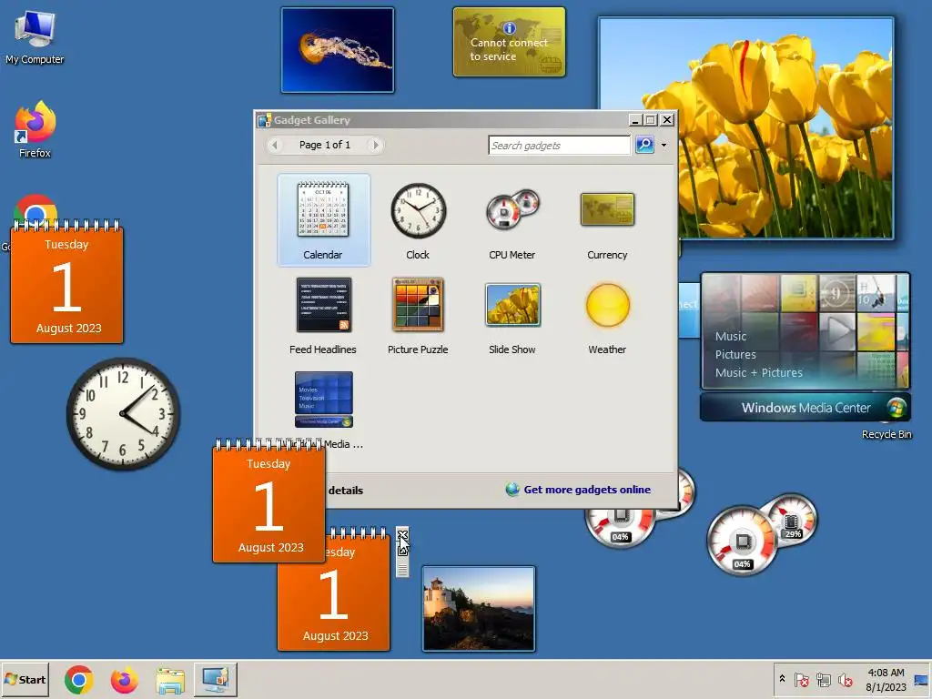Open the My Computer desktop icon
Image resolution: width=932 pixels, height=699 pixels.
[x=35, y=37]
